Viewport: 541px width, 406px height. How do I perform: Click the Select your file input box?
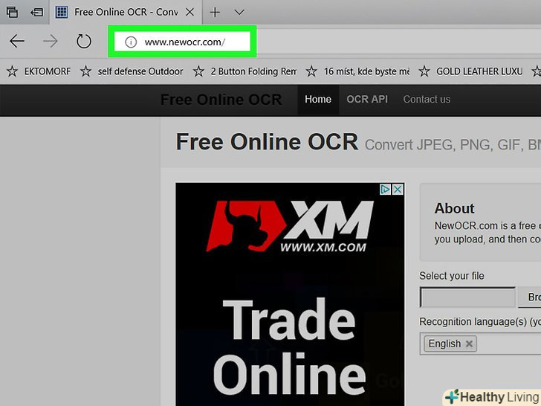click(x=467, y=297)
